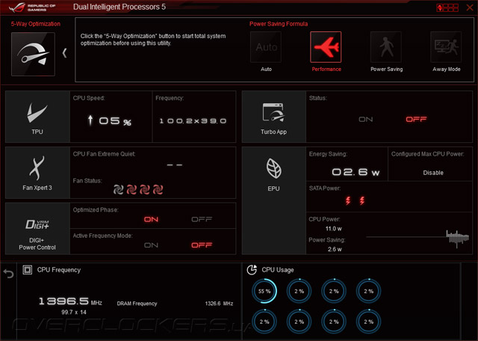Set Active Frequency Mode to ON
Screen dimensions: 478x341
click(151, 245)
